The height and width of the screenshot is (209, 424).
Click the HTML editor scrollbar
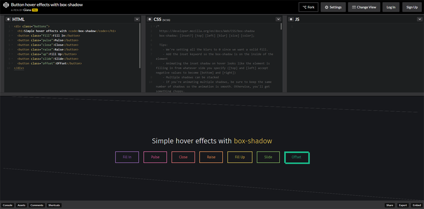pyautogui.click(x=140, y=46)
